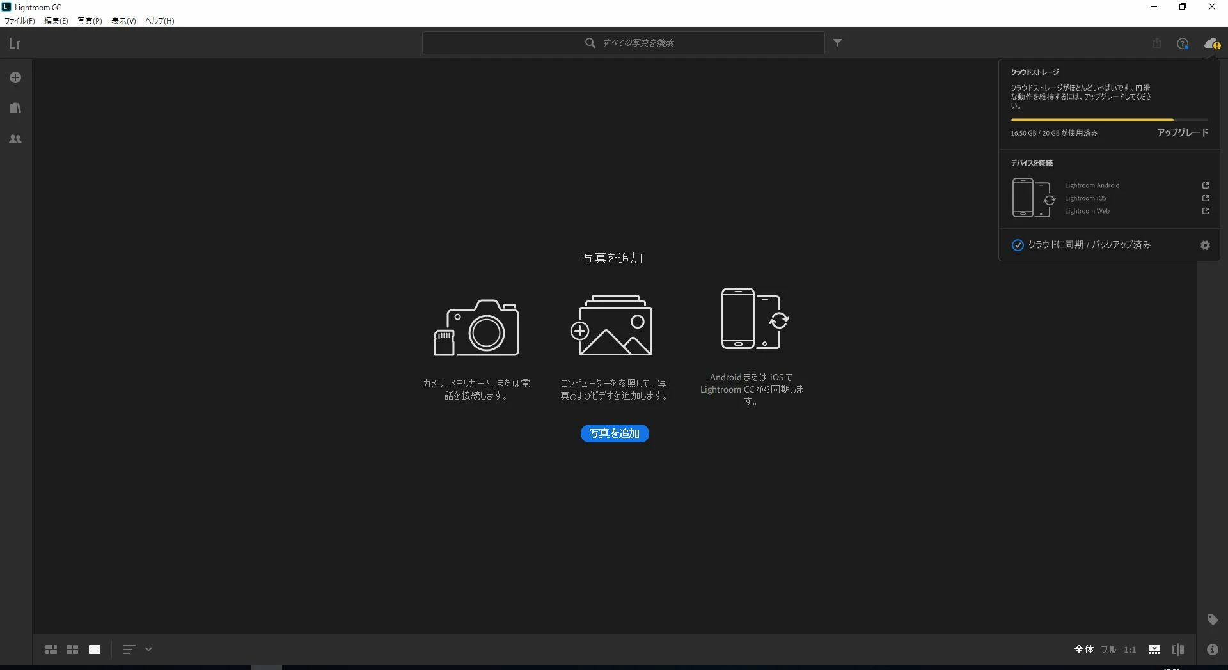Switch to photo grid view icon
This screenshot has width=1228, height=670.
[x=51, y=650]
